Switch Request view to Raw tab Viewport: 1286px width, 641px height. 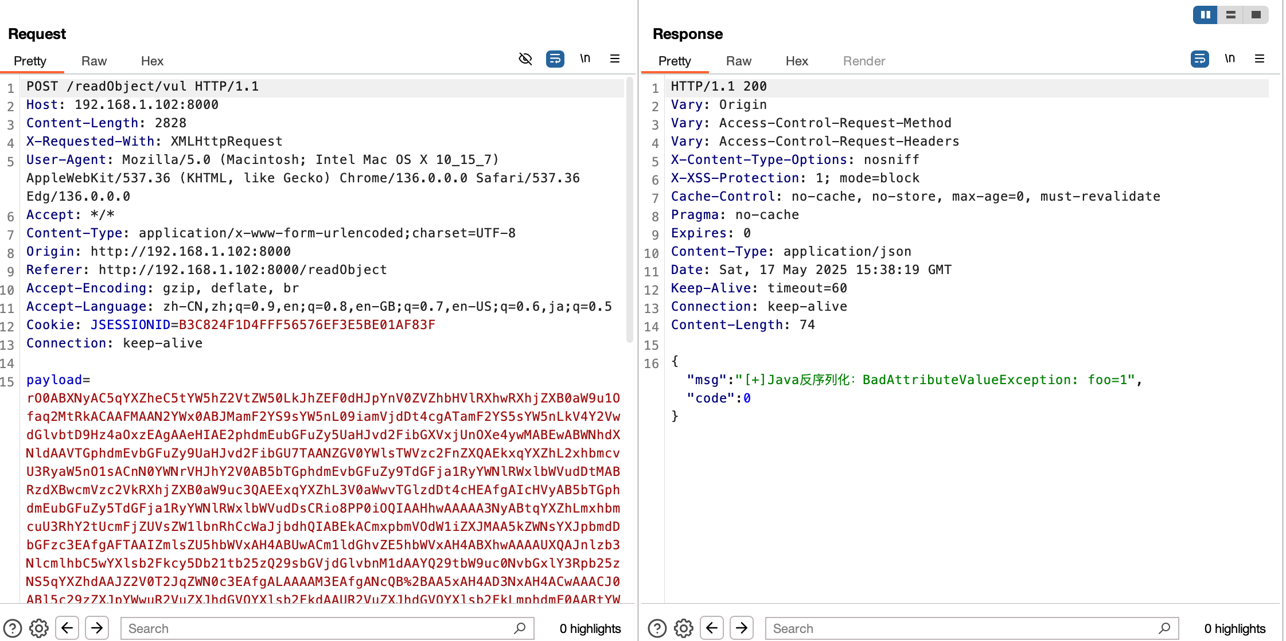(94, 61)
